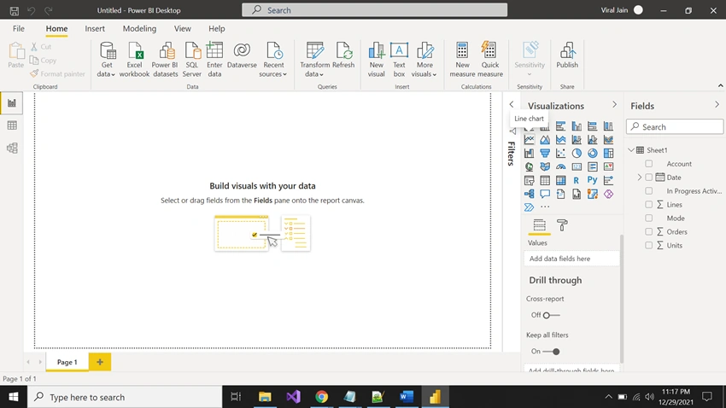Image resolution: width=726 pixels, height=408 pixels.
Task: Enable the Mode field checkbox
Action: 648,218
